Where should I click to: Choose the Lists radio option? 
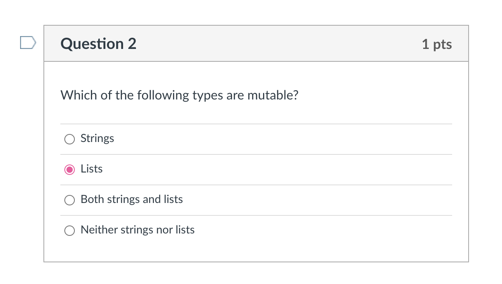[x=70, y=170]
